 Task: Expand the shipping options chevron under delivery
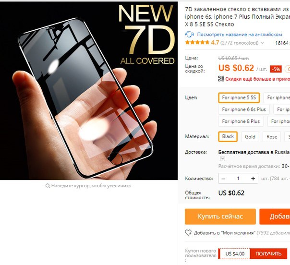222,159
